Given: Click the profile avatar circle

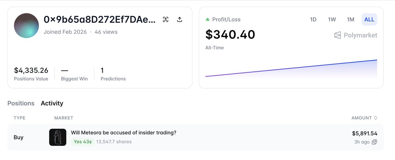Looking at the screenshot, I should click(26, 25).
